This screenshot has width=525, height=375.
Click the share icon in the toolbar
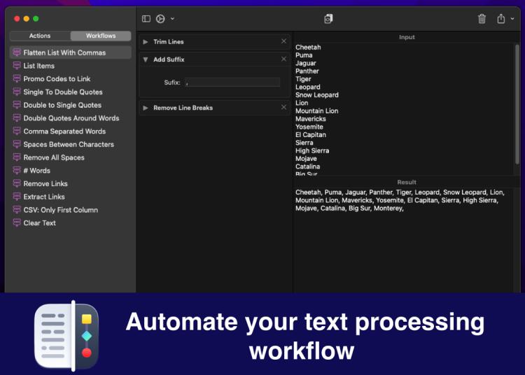(x=501, y=19)
